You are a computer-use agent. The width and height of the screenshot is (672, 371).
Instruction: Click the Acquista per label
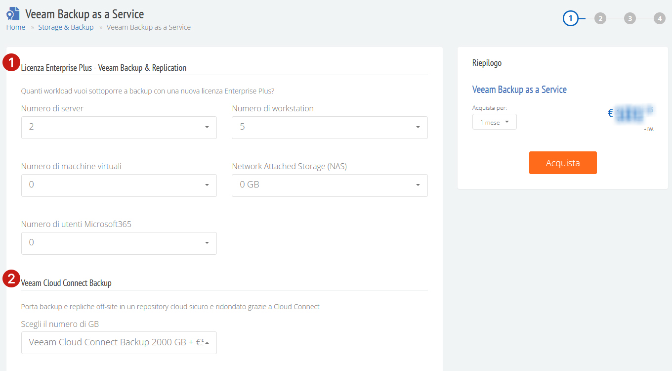[490, 107]
